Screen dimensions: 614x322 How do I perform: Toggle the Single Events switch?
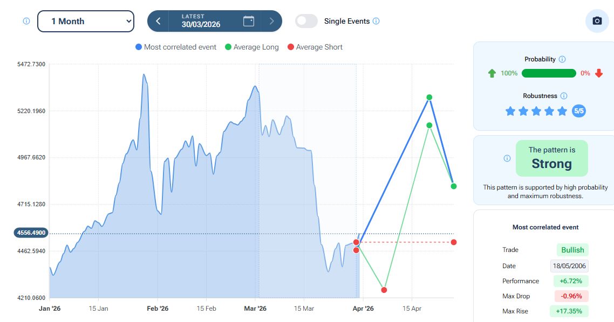(x=306, y=21)
